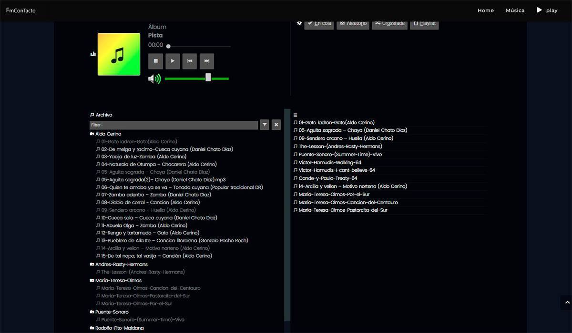Toggle the En cola option
572x333 pixels.
pos(319,23)
